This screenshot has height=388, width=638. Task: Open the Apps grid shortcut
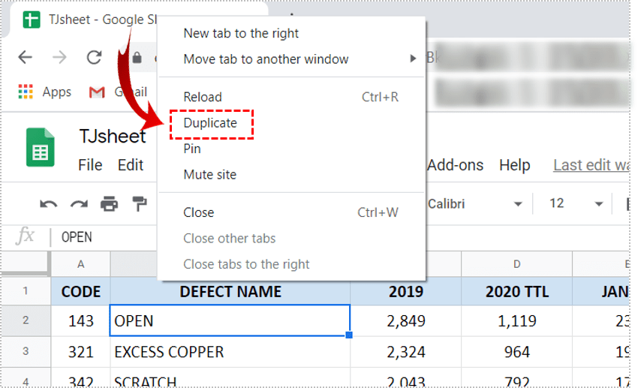pyautogui.click(x=26, y=92)
